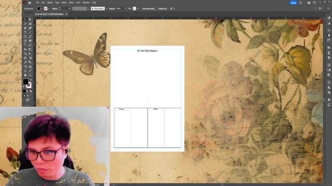Image resolution: width=332 pixels, height=186 pixels.
Task: Open the Edit menu
Action: (x=43, y=3)
